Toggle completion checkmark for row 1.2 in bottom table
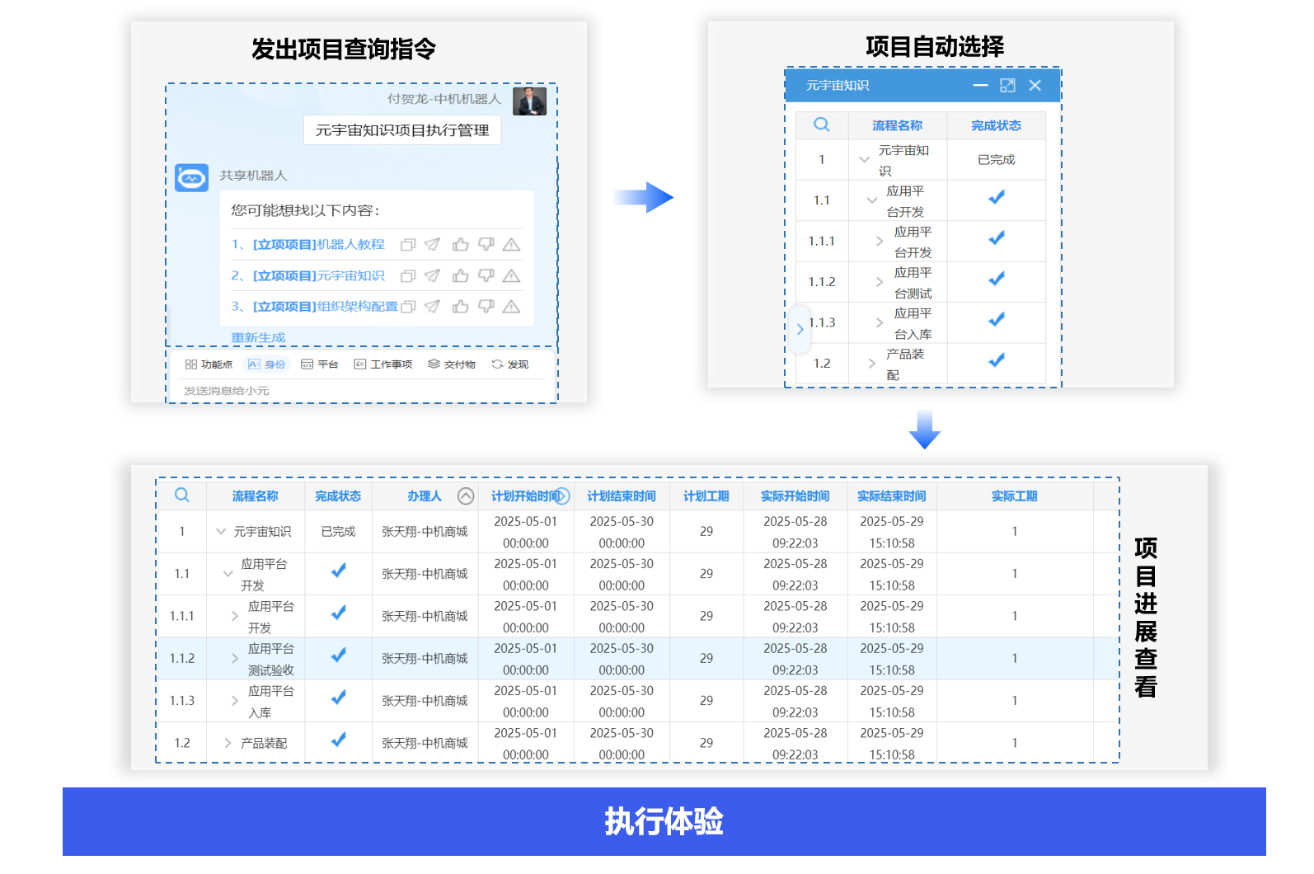The width and height of the screenshot is (1314, 874). 338,741
